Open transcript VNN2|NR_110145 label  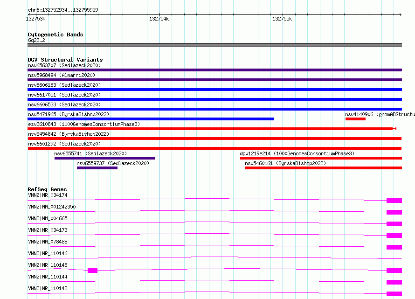point(48,265)
